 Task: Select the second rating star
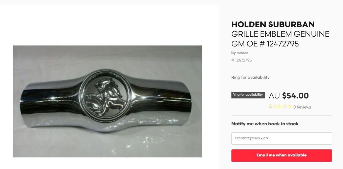[x=275, y=106]
